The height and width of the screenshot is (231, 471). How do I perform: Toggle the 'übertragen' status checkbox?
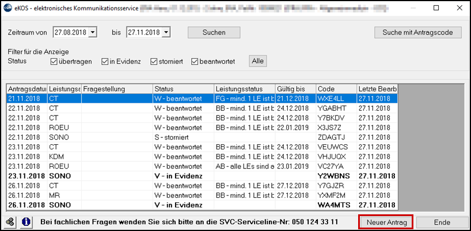pos(54,61)
